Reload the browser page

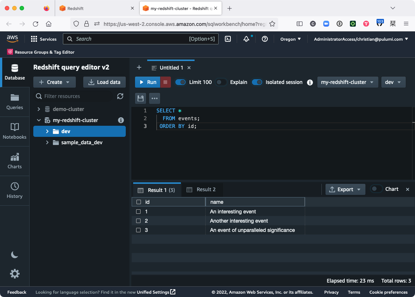[x=36, y=24]
